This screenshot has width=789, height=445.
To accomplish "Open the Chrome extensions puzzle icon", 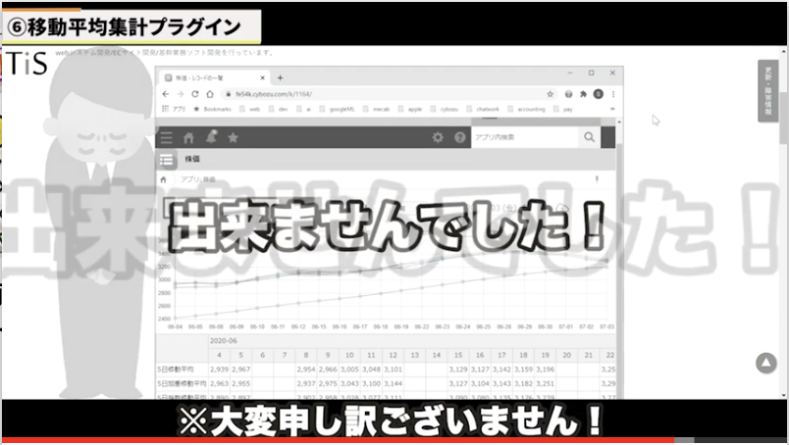I will [585, 94].
